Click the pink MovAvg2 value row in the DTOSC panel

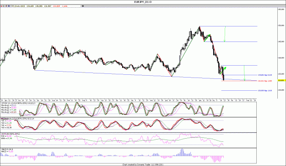(9, 108)
